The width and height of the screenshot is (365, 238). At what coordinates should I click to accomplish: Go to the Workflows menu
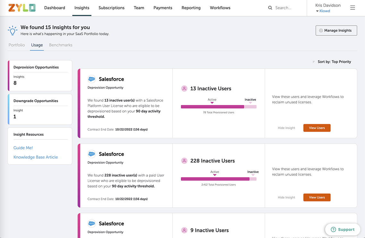tap(220, 8)
